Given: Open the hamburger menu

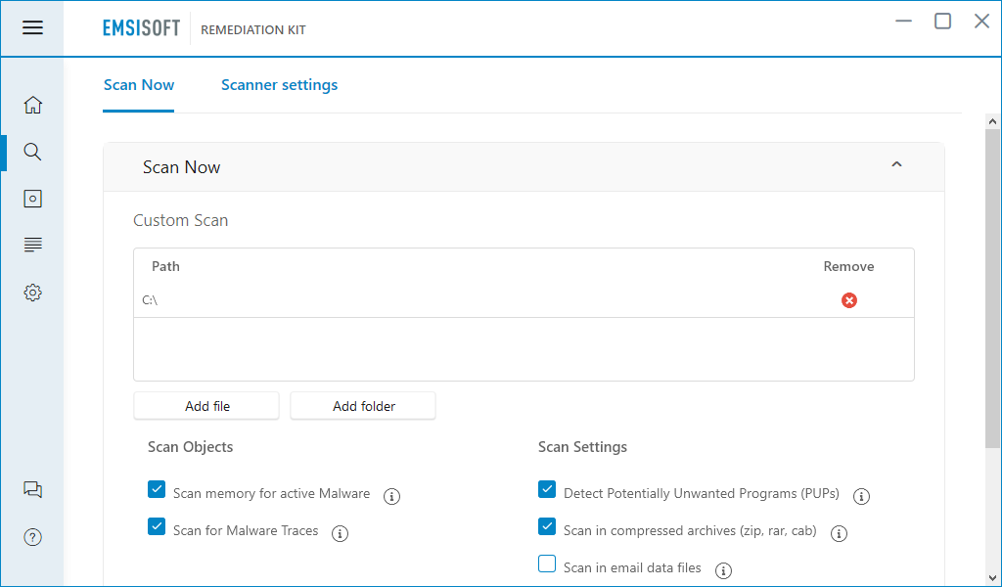Looking at the screenshot, I should point(32,28).
